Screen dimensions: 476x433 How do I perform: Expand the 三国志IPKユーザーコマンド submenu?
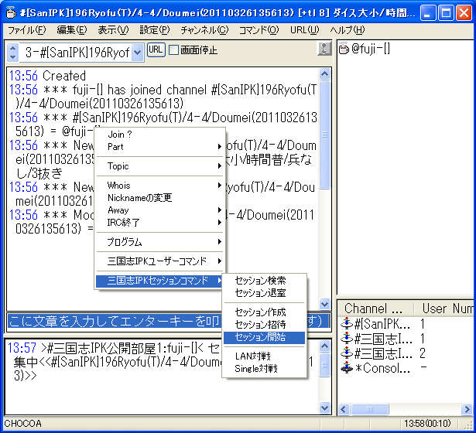159,262
